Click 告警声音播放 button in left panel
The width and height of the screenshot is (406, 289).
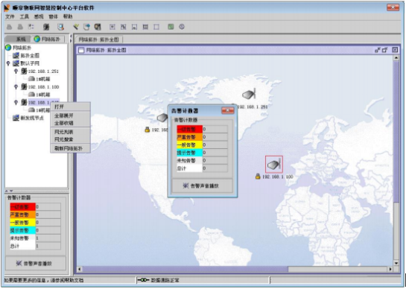coord(36,264)
